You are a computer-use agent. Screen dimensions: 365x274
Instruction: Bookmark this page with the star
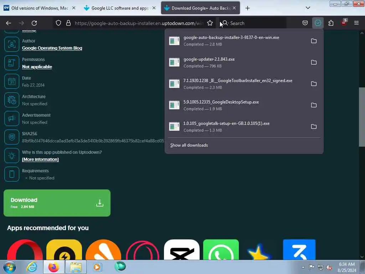210,23
